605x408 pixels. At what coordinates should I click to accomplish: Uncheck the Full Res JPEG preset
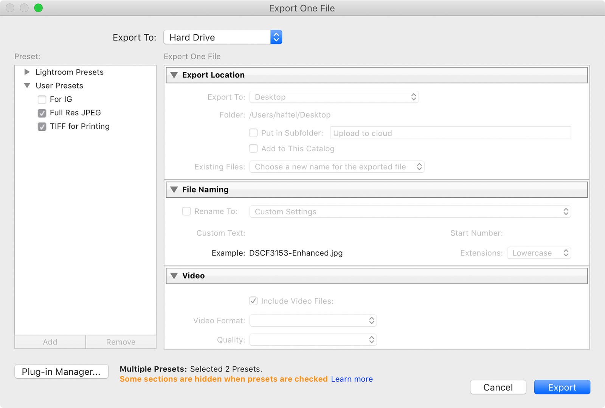42,113
